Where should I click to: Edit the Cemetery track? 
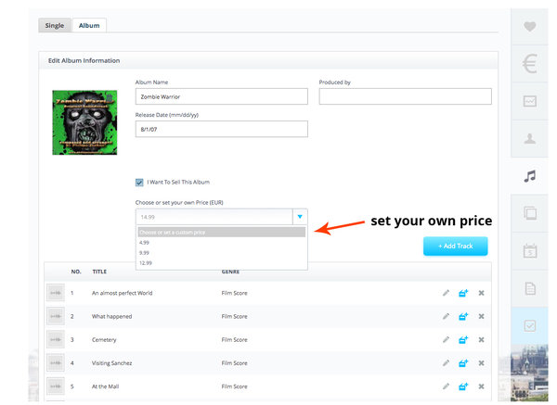[446, 340]
